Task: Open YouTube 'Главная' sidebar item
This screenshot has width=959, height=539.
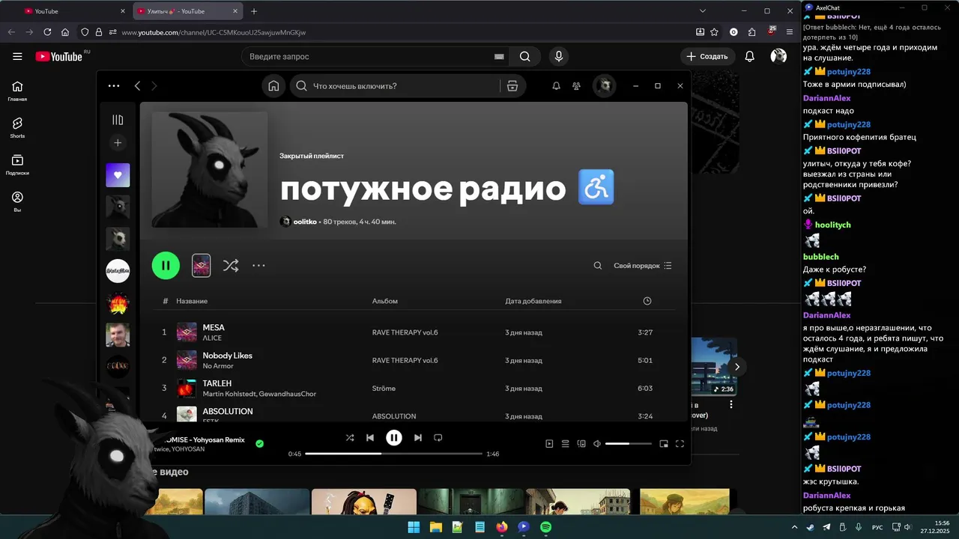Action: coord(17,91)
